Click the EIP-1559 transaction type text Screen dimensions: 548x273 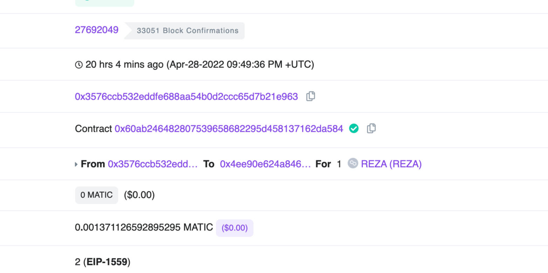107,262
